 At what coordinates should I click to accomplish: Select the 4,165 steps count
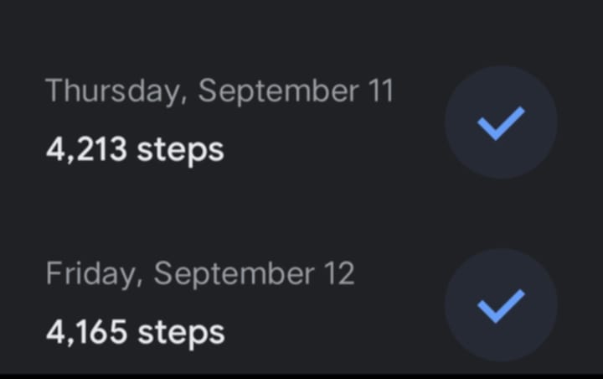[135, 332]
